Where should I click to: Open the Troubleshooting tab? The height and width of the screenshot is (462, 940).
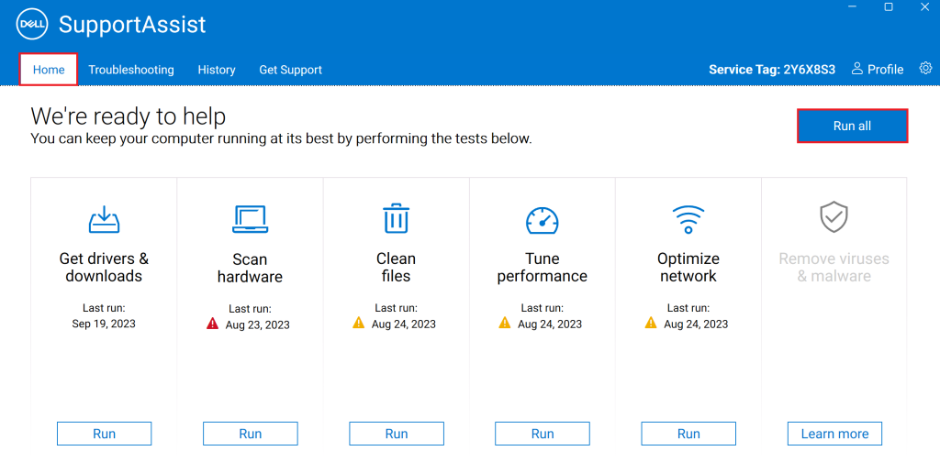(131, 70)
